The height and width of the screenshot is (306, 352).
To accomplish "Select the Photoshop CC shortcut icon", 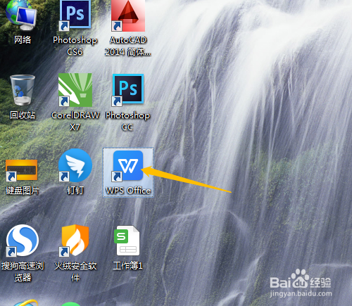I will click(x=128, y=90).
